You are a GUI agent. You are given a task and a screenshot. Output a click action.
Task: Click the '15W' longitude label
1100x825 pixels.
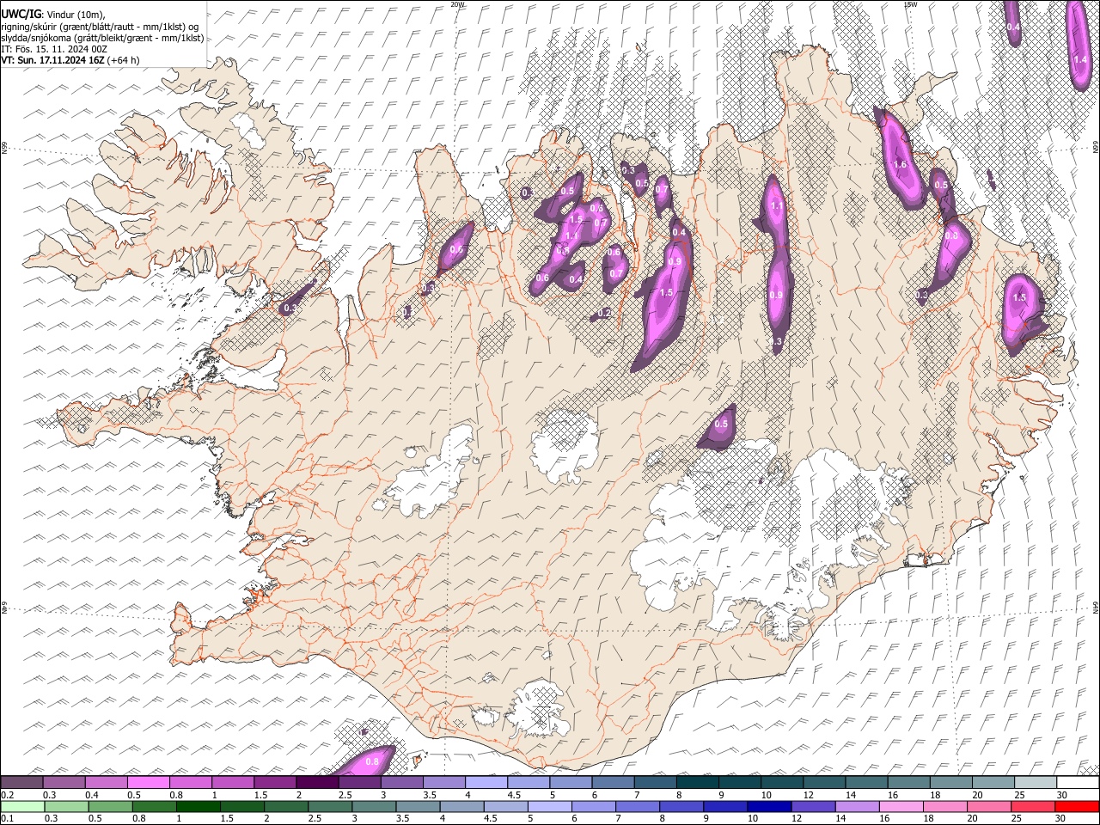click(910, 4)
